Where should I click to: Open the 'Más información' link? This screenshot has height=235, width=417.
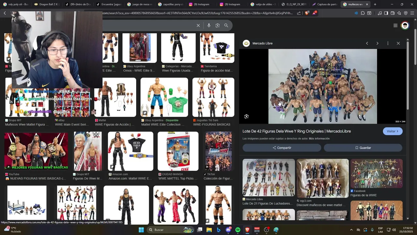tap(319, 139)
